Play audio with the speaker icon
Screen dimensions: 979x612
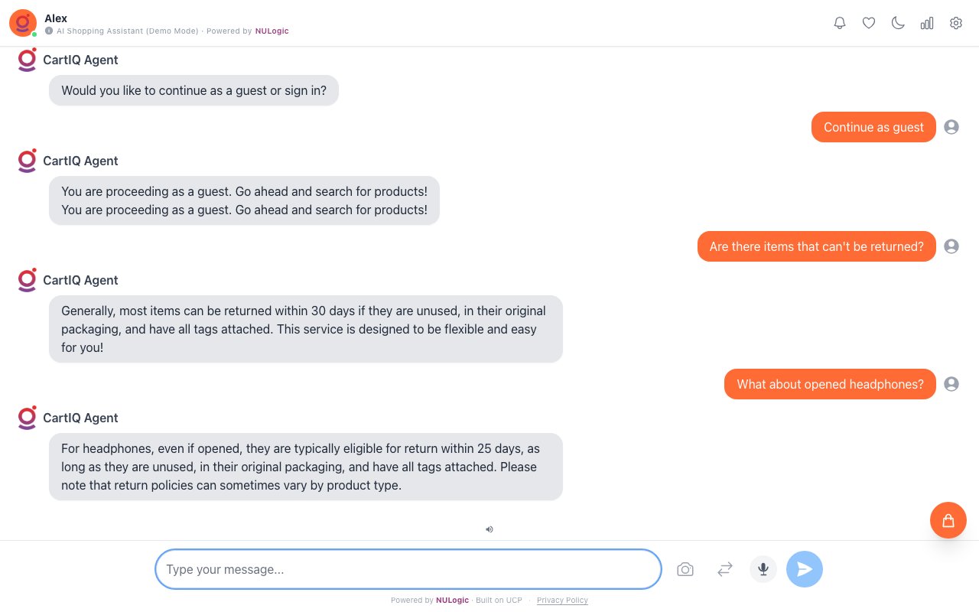click(489, 529)
